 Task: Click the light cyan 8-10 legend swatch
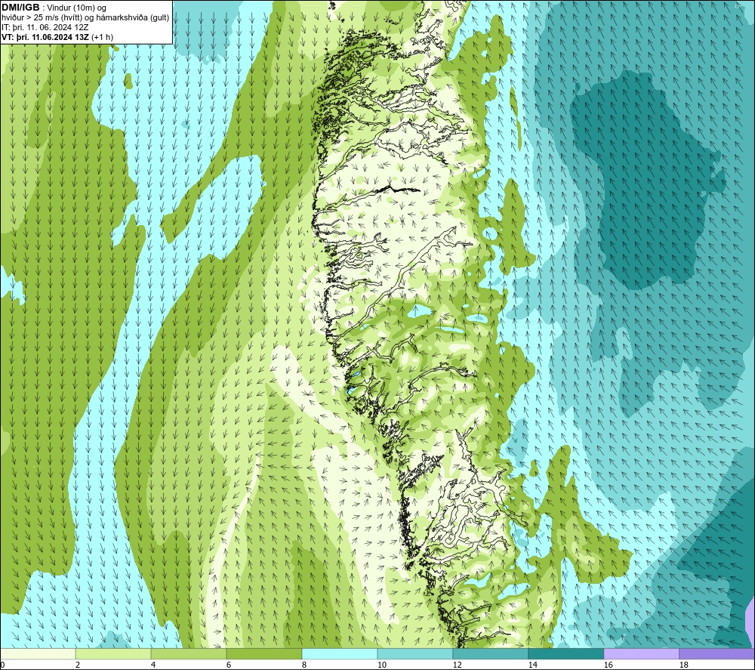pos(340,653)
